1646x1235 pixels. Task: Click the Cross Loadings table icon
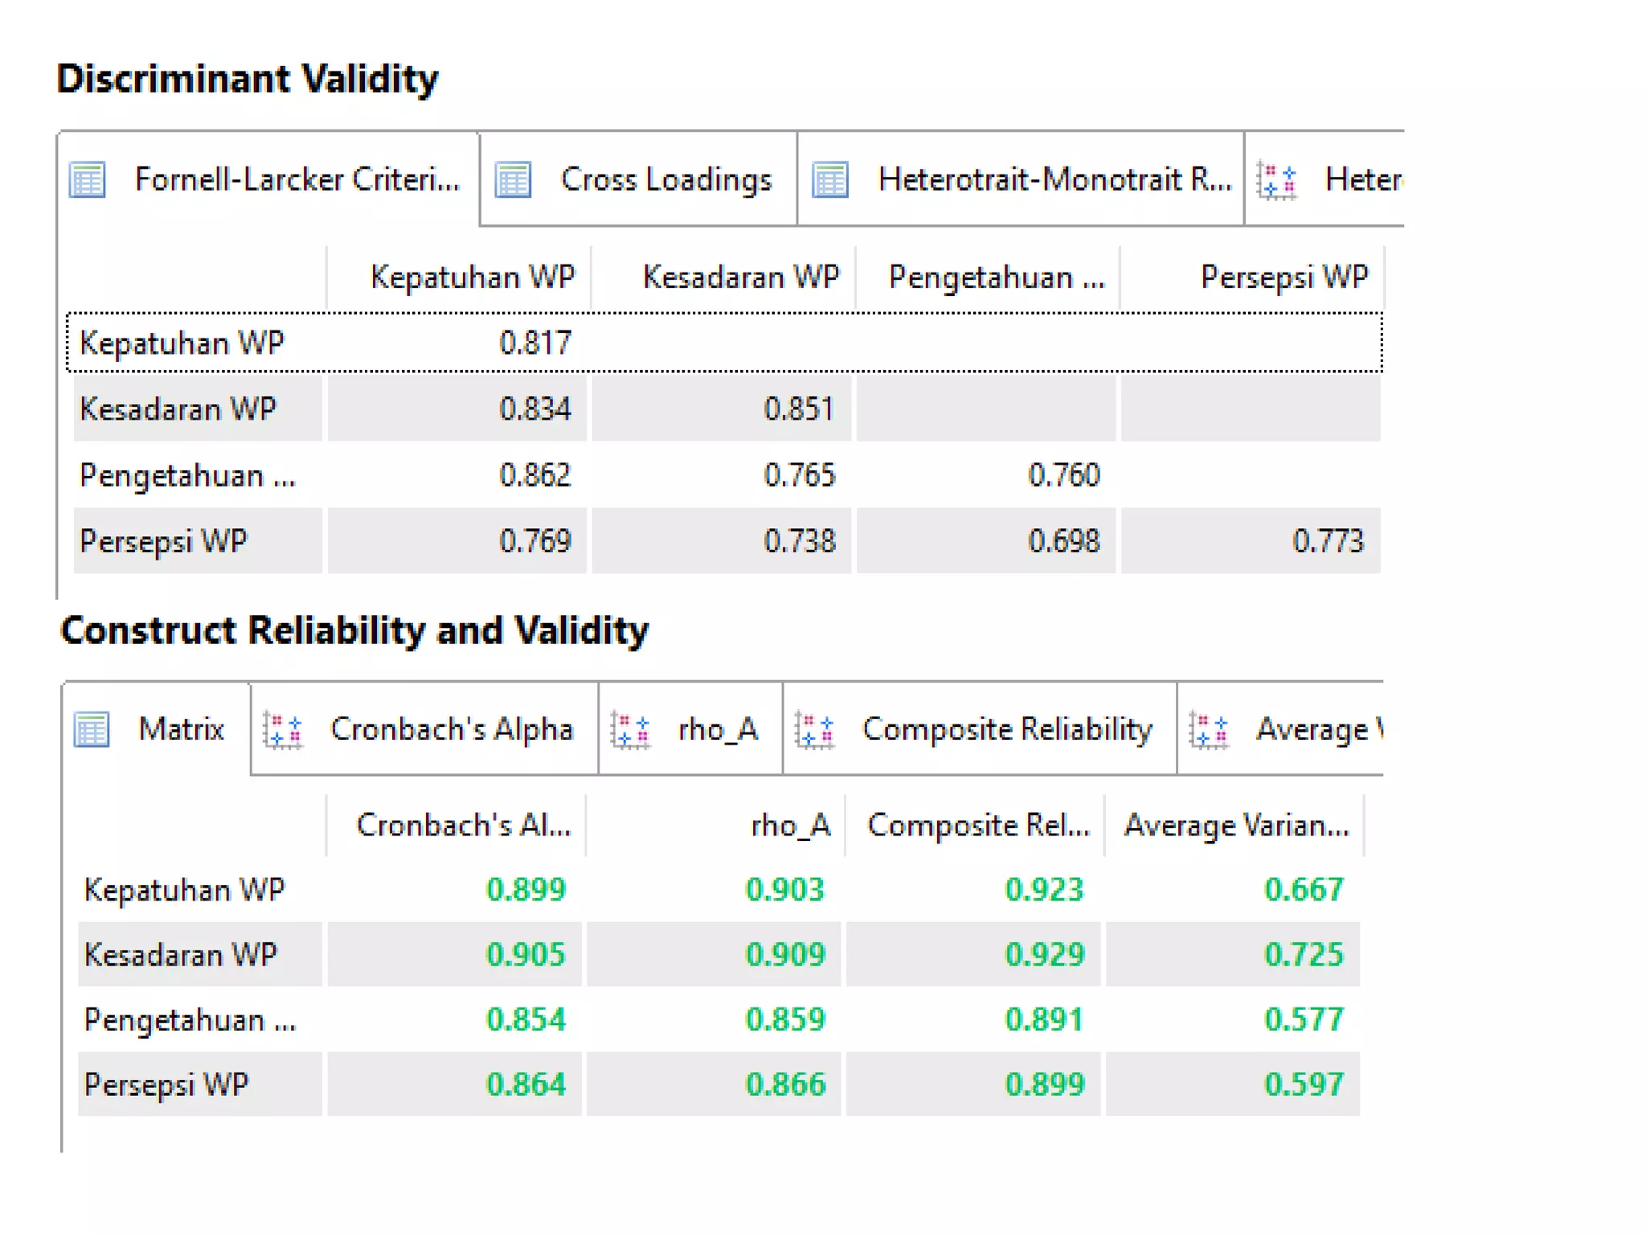[514, 179]
